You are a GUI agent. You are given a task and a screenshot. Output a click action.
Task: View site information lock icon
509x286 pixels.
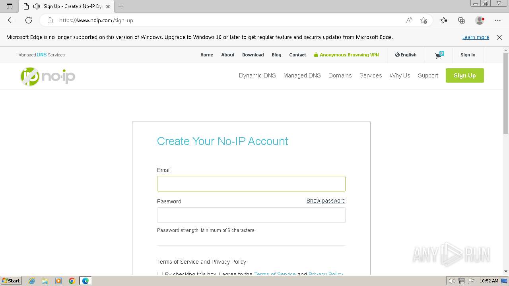[x=50, y=20]
